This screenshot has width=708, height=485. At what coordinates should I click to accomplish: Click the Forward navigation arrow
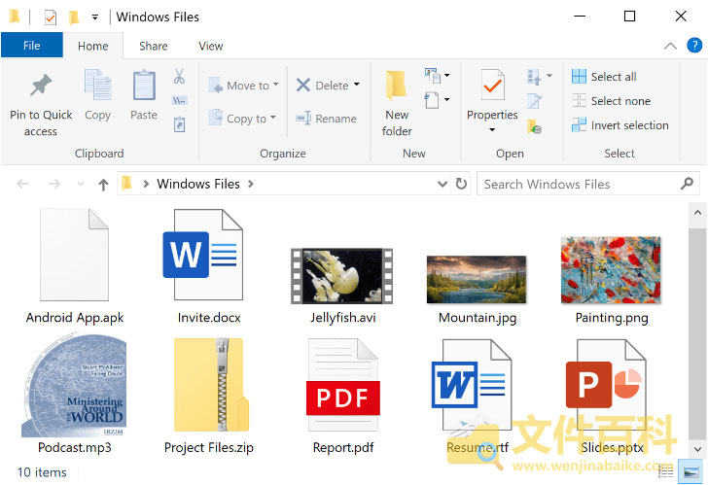[x=54, y=184]
